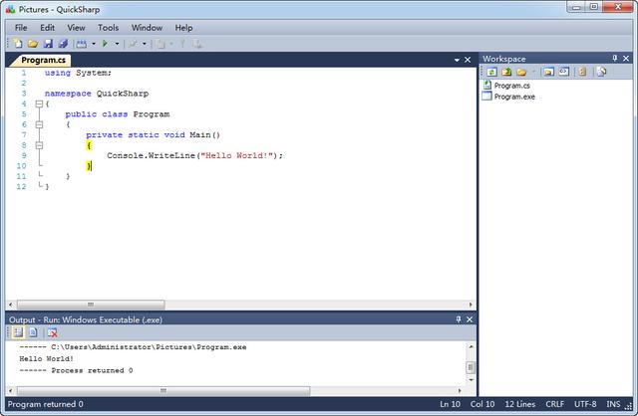Toggle the Output panel pin
638x416 pixels.
pos(459,319)
